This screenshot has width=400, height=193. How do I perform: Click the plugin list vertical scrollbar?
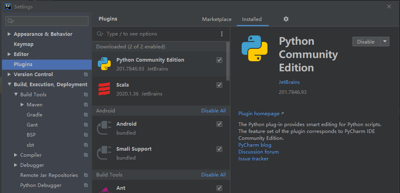(228, 60)
